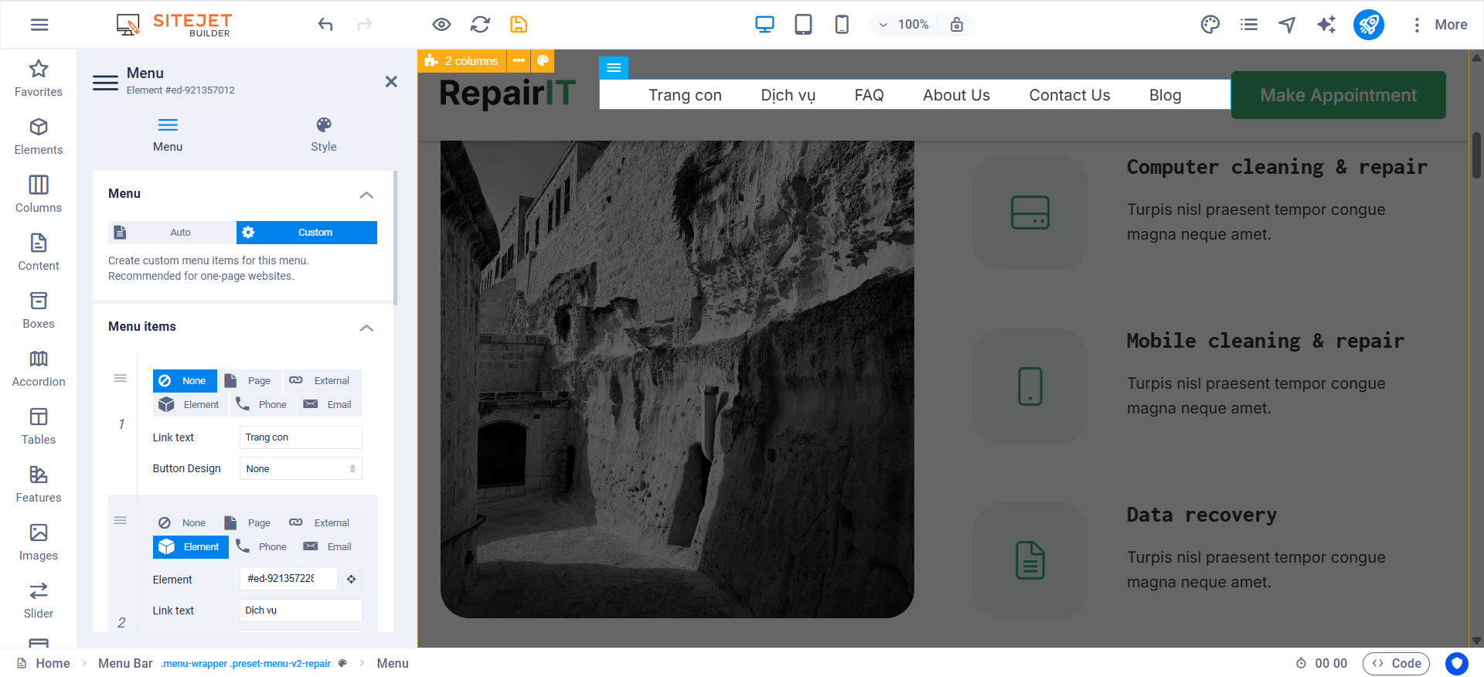Switch to tablet view icon
The image size is (1484, 677).
(x=803, y=25)
